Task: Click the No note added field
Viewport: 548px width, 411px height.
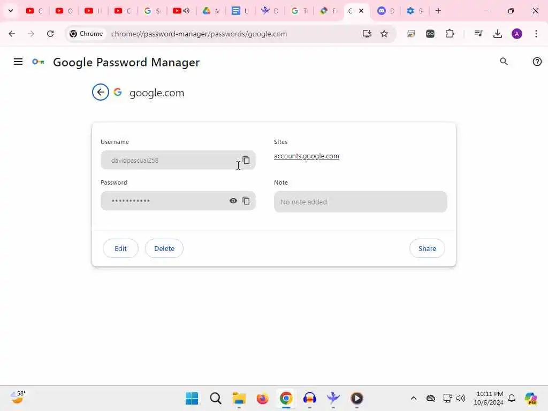Action: point(360,202)
